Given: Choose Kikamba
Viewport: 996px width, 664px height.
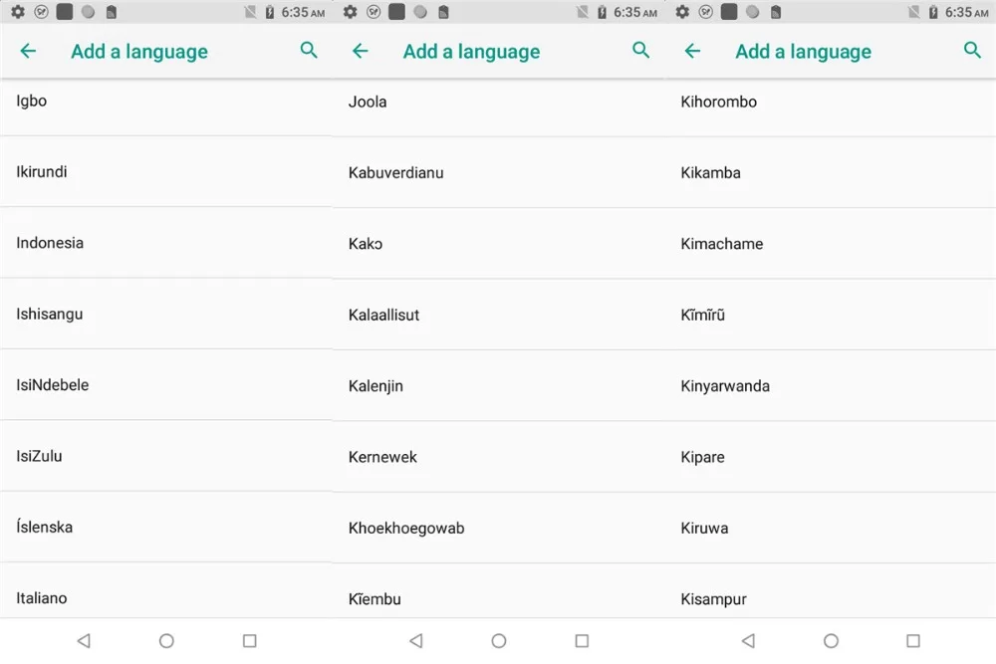Looking at the screenshot, I should [831, 172].
